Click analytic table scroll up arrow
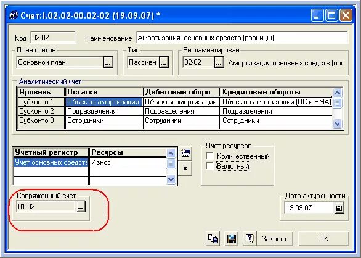361x258 pixels. click(x=338, y=93)
